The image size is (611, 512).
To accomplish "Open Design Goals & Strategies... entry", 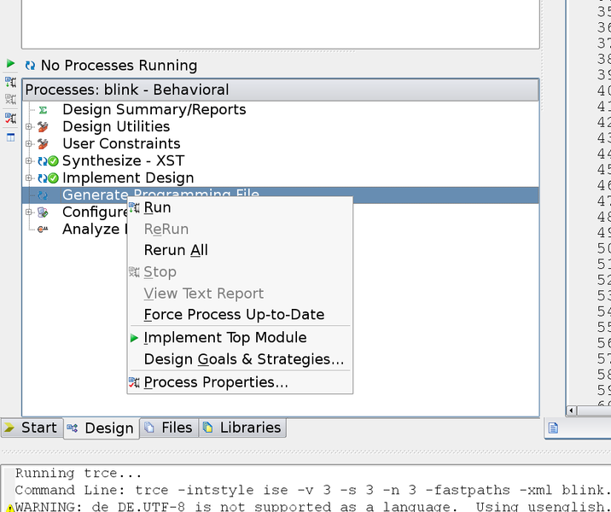I will pyautogui.click(x=240, y=359).
